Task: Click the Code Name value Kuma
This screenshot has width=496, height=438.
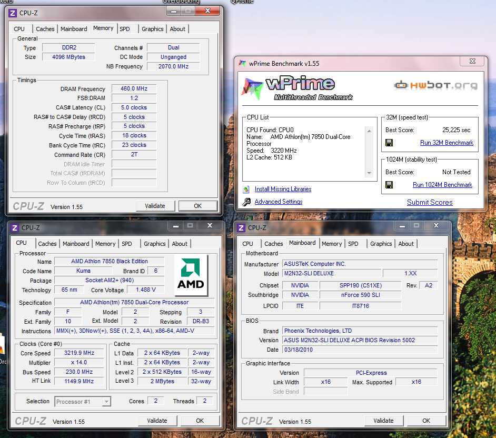Action: coord(84,271)
